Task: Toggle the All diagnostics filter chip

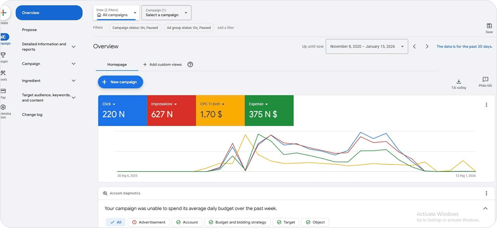Action: pos(116,222)
